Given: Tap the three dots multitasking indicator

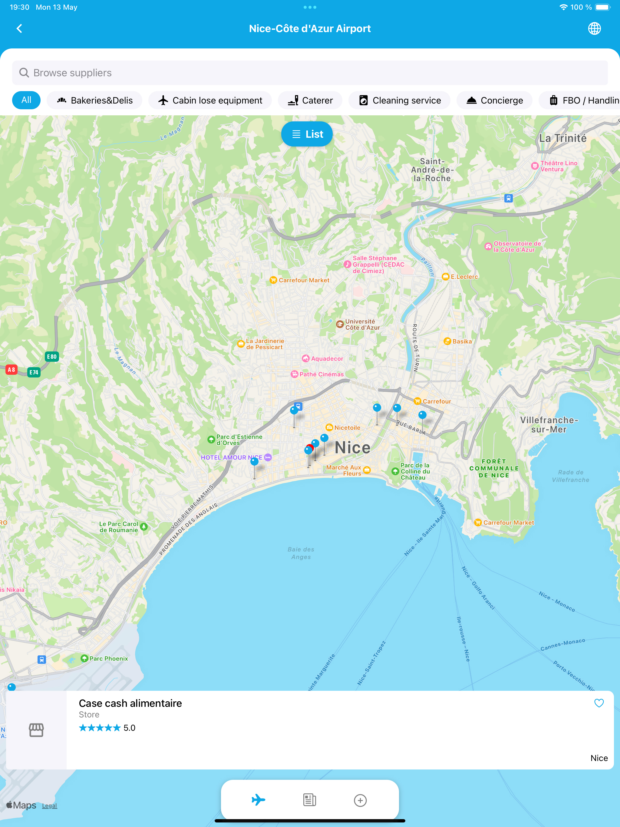Looking at the screenshot, I should pos(310,7).
